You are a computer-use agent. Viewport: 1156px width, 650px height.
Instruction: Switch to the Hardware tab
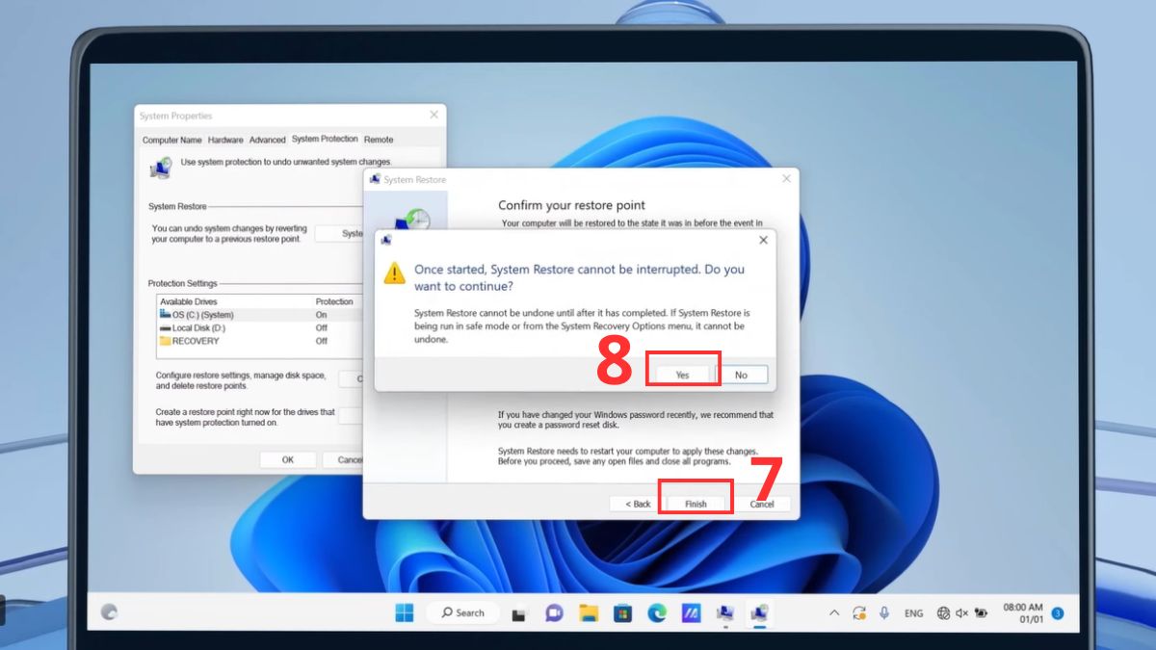tap(225, 139)
